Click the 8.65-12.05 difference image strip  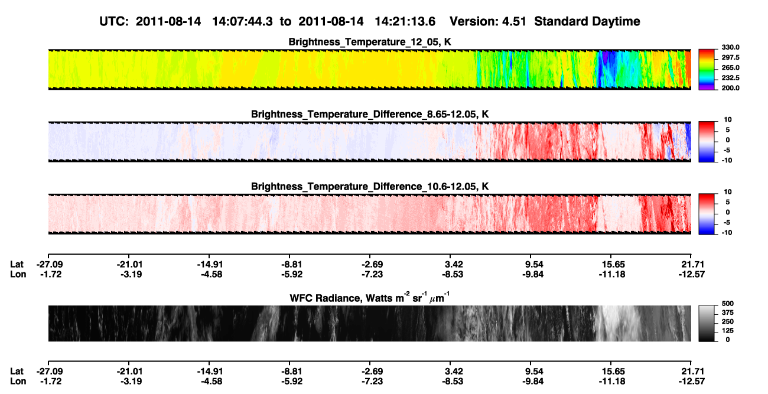coord(369,142)
